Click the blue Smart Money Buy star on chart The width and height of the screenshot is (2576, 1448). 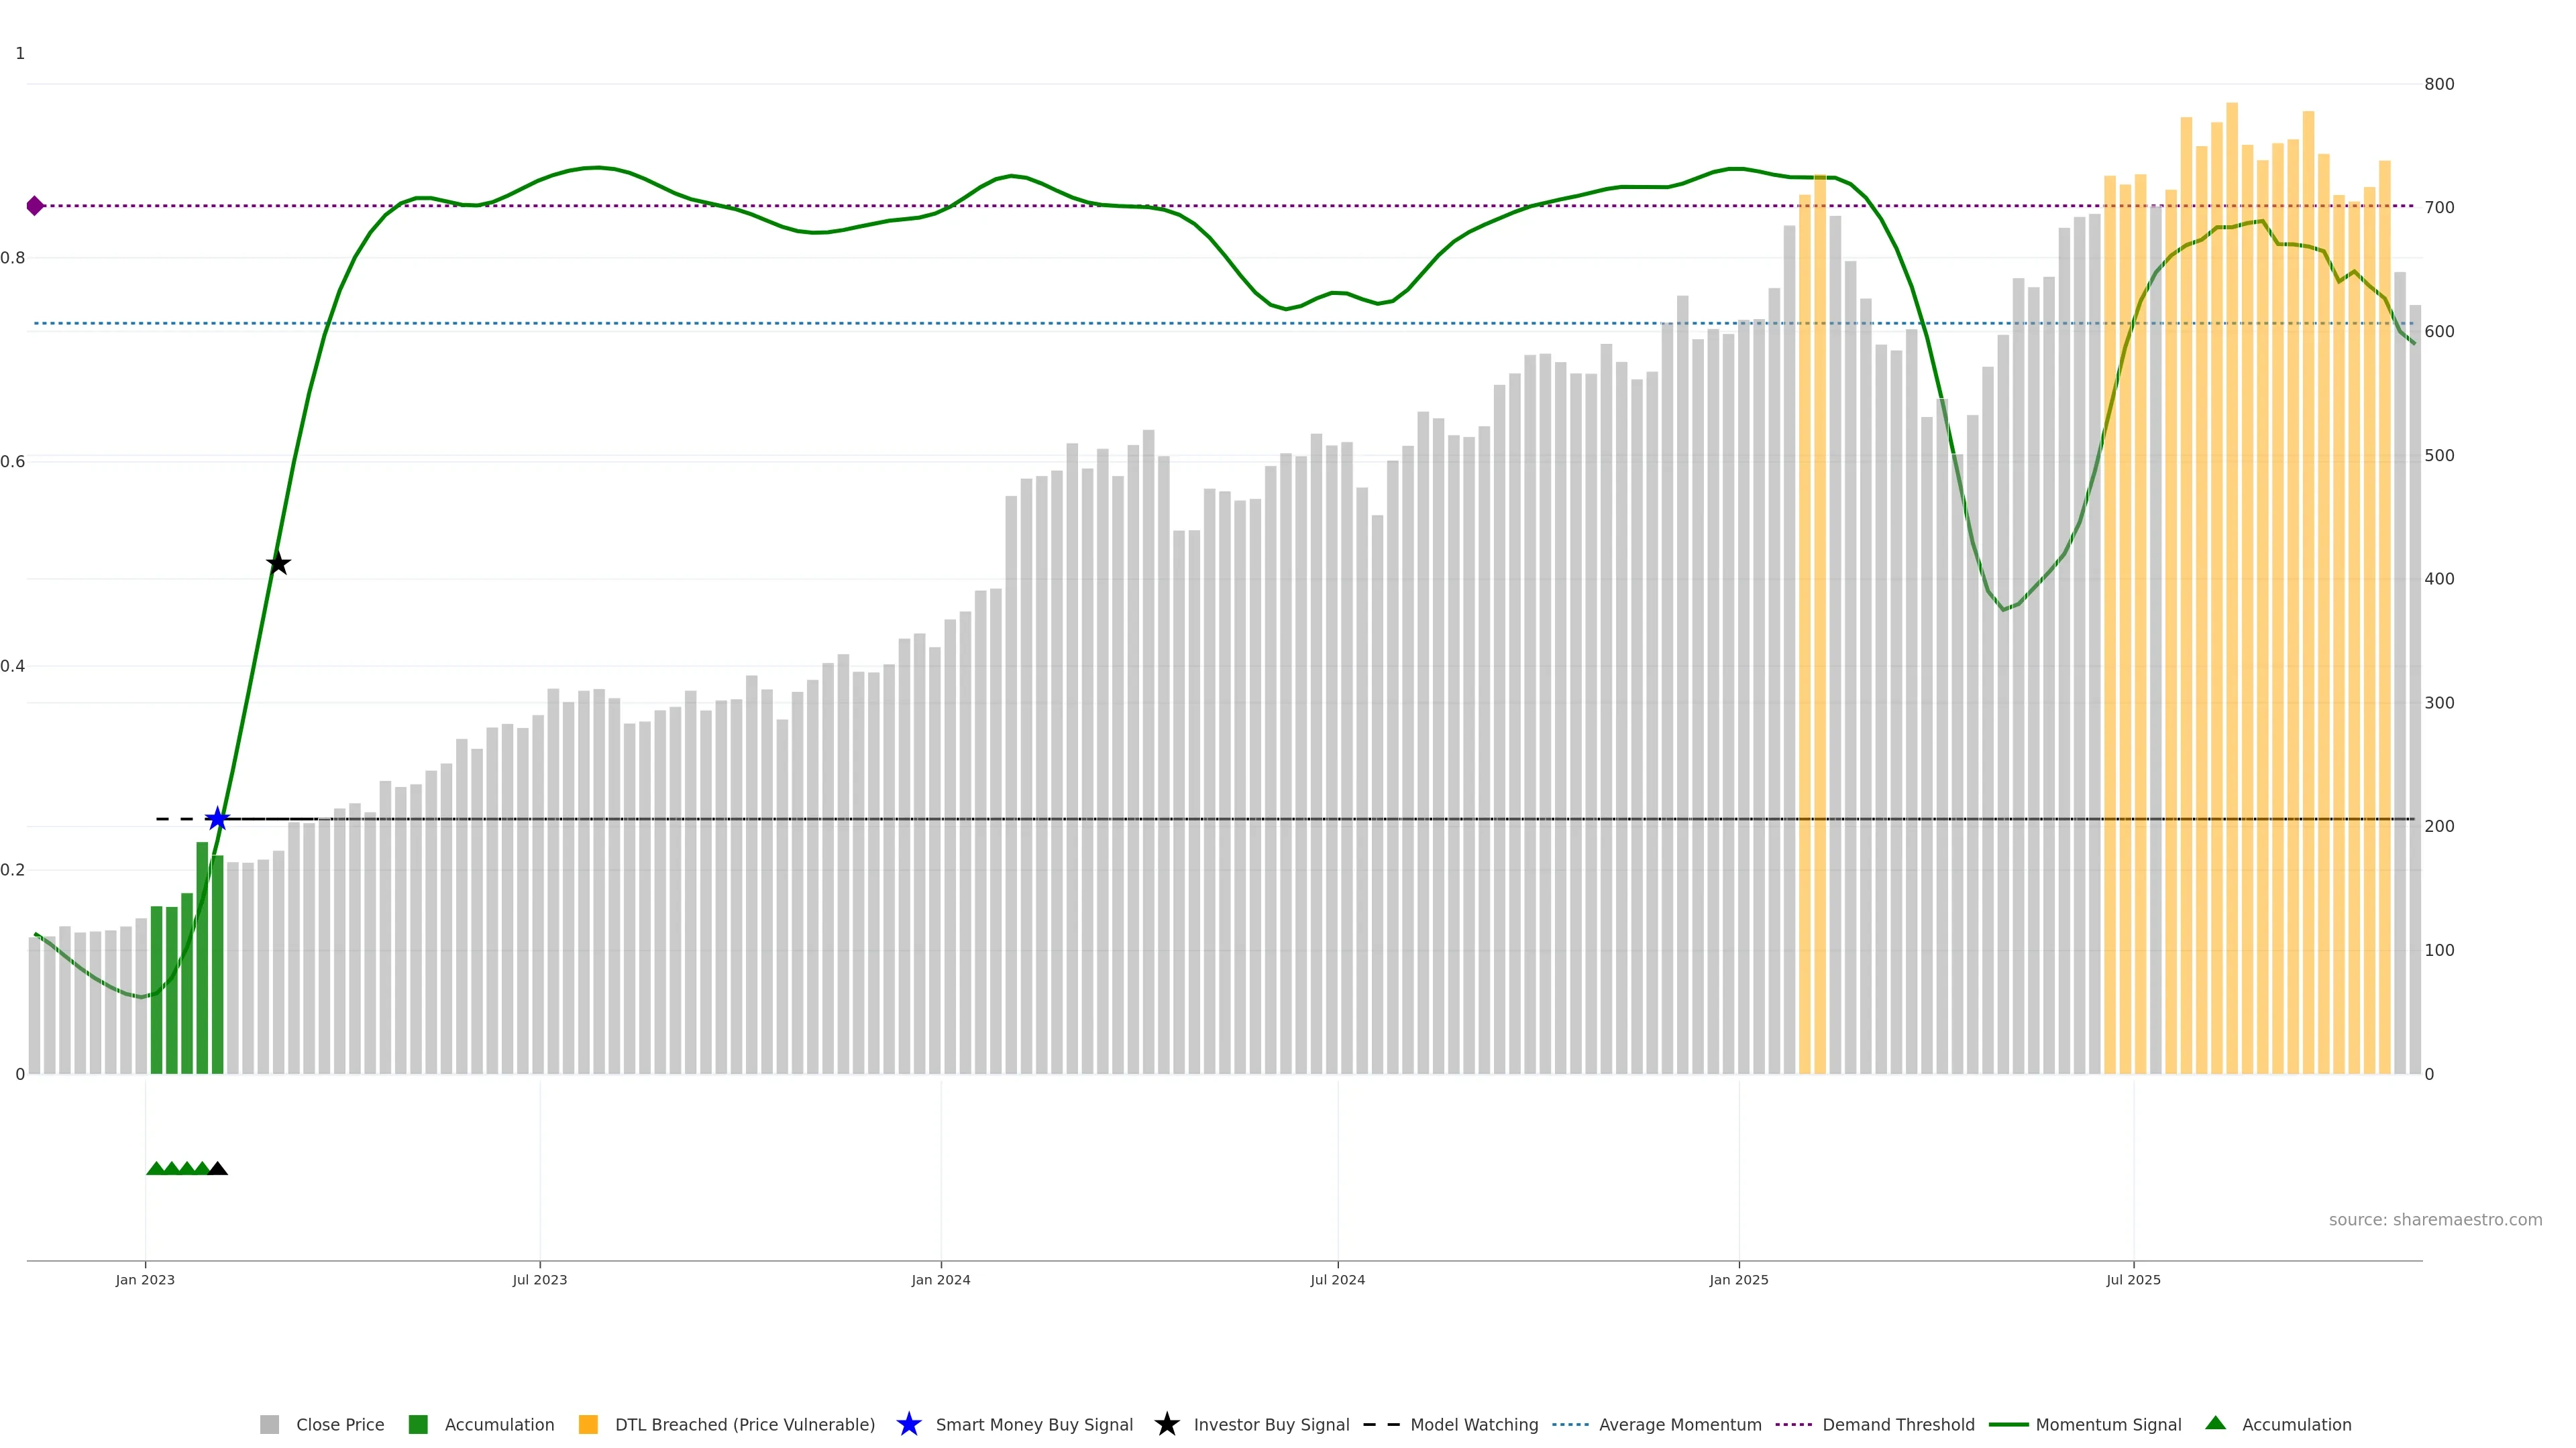click(x=217, y=819)
